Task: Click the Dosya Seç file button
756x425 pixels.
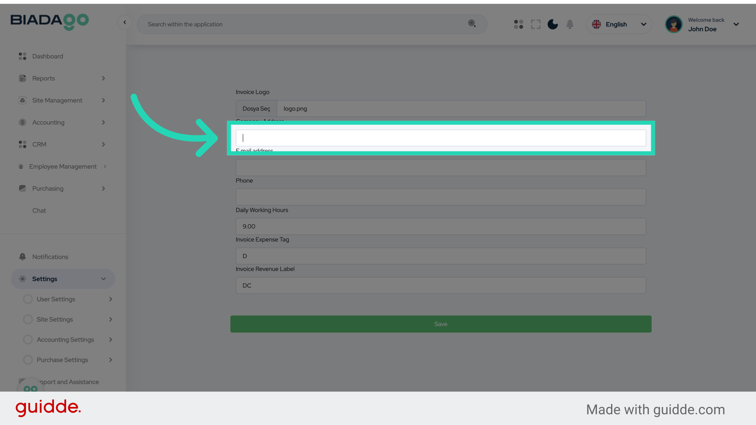Action: (x=256, y=109)
